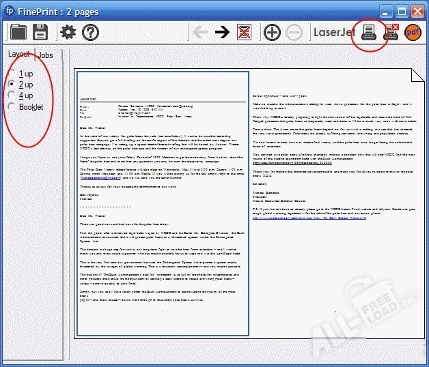The height and width of the screenshot is (367, 429).
Task: Switch to the Jobs tab
Action: coord(46,55)
